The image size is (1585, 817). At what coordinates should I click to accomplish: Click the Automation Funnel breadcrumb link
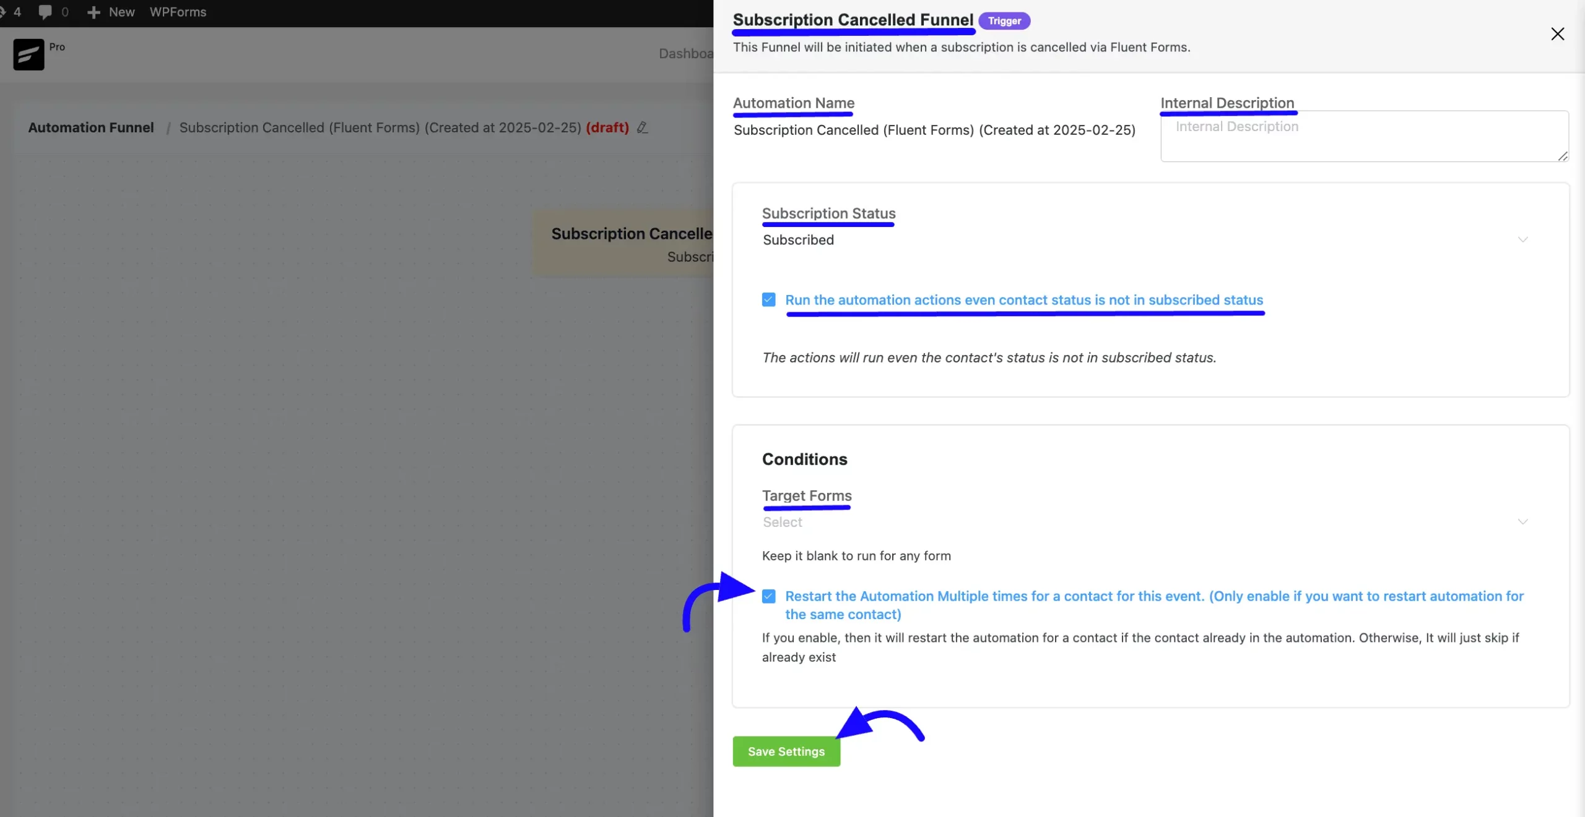(x=91, y=127)
